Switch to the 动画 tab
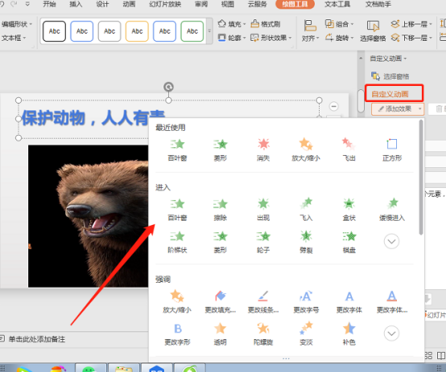 tap(129, 4)
